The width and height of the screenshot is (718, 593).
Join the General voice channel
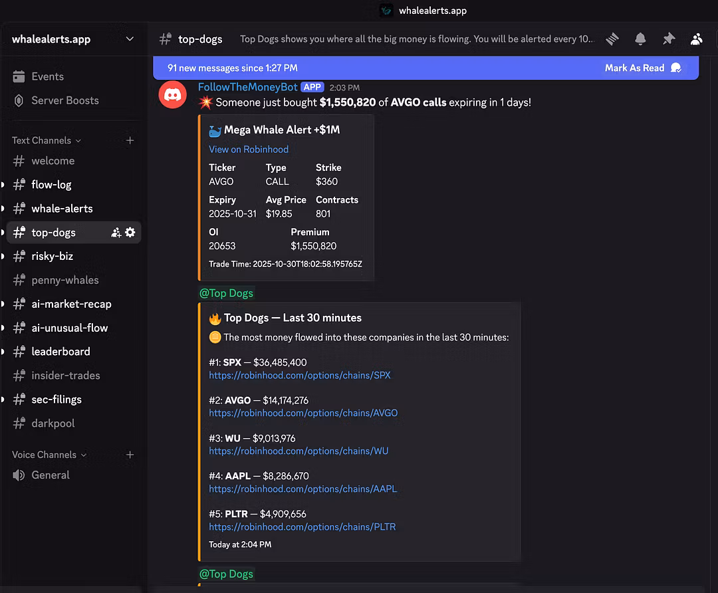coord(50,475)
